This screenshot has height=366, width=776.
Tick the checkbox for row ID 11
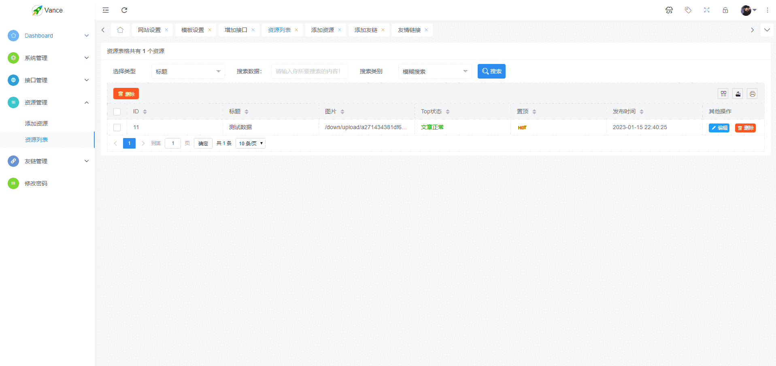117,128
